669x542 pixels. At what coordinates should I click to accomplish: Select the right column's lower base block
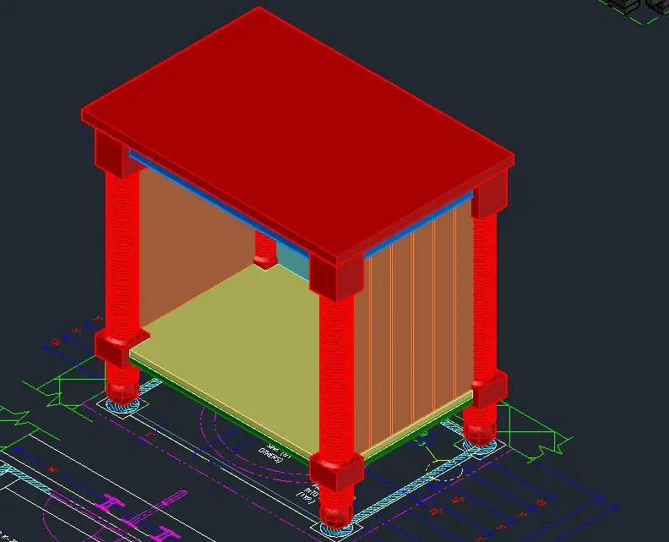[x=488, y=390]
